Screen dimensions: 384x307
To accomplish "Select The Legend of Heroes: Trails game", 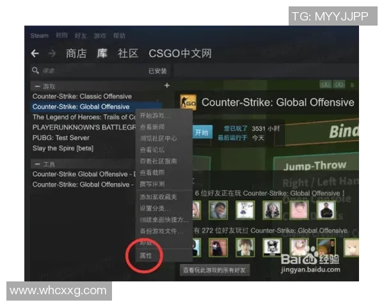I will pyautogui.click(x=84, y=117).
